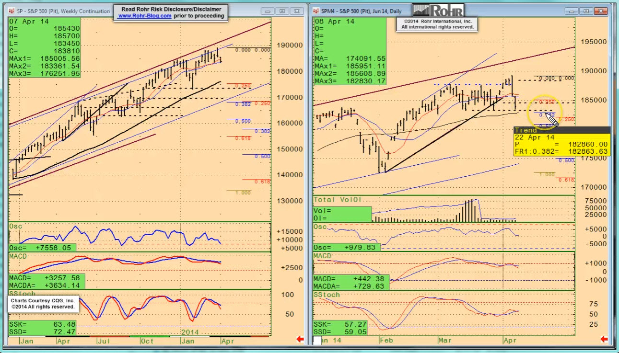Click the 1.000 Fibonacci label on weekly chart
The height and width of the screenshot is (353, 619).
tap(244, 193)
